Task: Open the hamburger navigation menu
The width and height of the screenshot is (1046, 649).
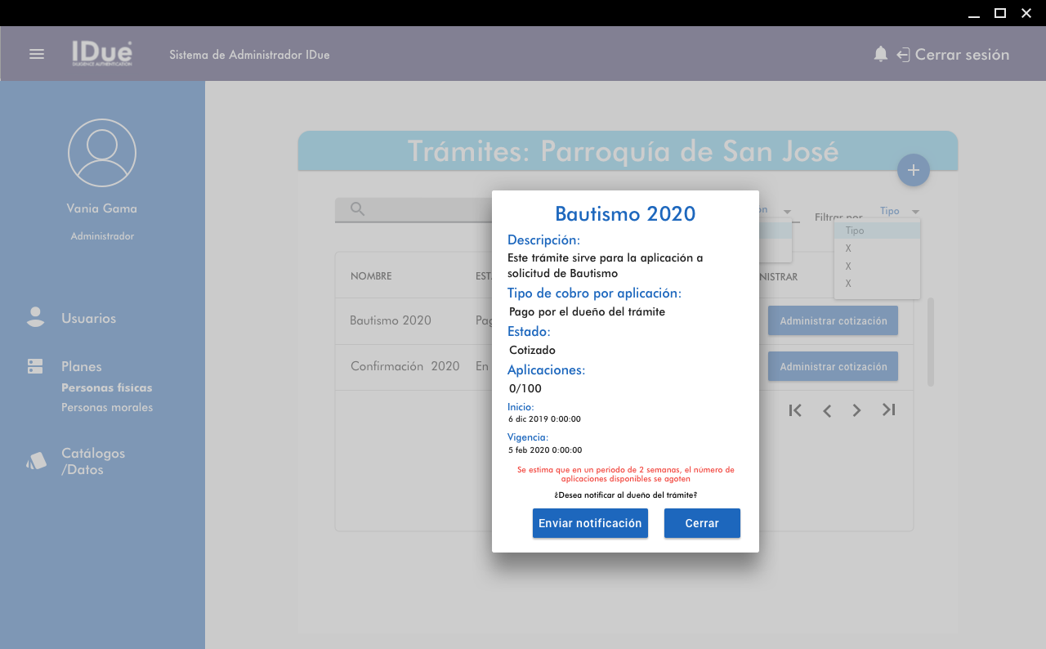Action: click(x=37, y=54)
